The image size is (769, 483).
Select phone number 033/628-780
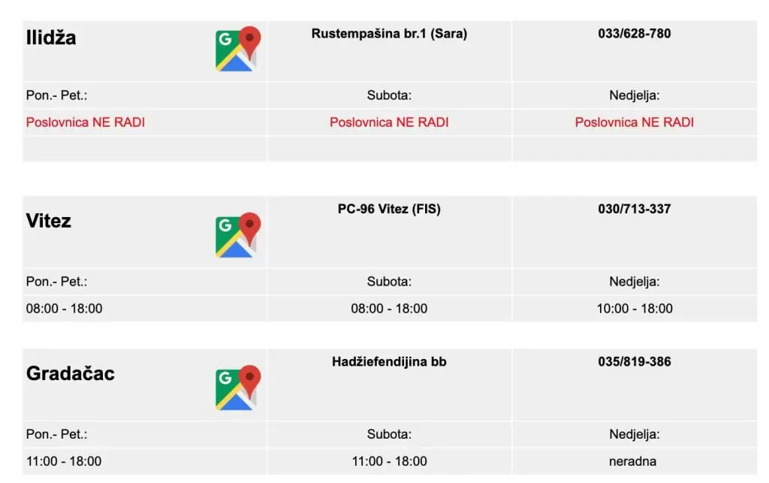pyautogui.click(x=635, y=34)
